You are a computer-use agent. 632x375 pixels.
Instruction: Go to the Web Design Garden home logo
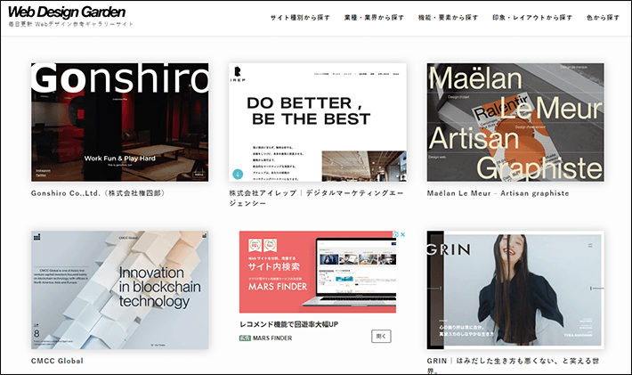[67, 12]
